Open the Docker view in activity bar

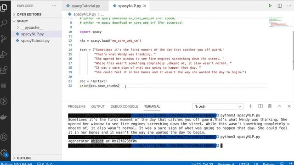click(x=4, y=117)
